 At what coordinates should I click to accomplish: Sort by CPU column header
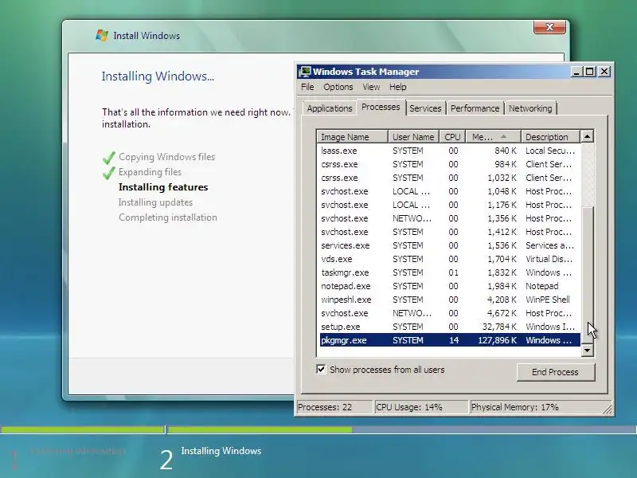coord(452,136)
